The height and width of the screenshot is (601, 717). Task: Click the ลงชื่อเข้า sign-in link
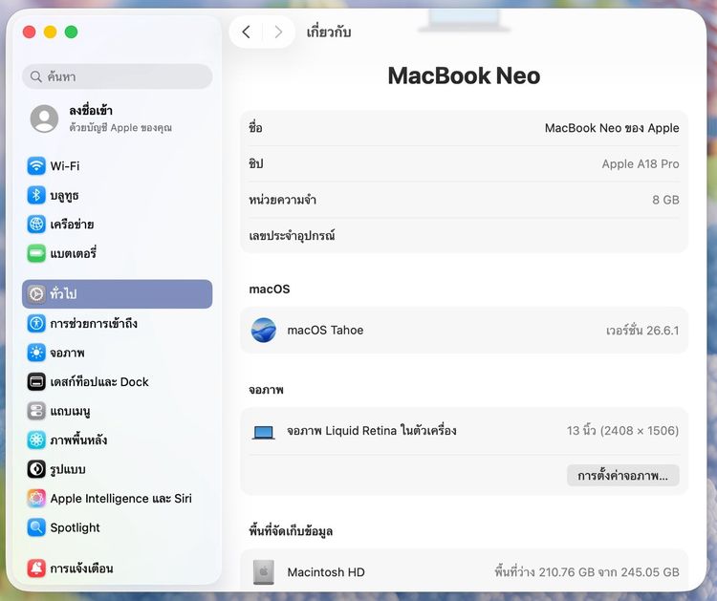pos(91,111)
